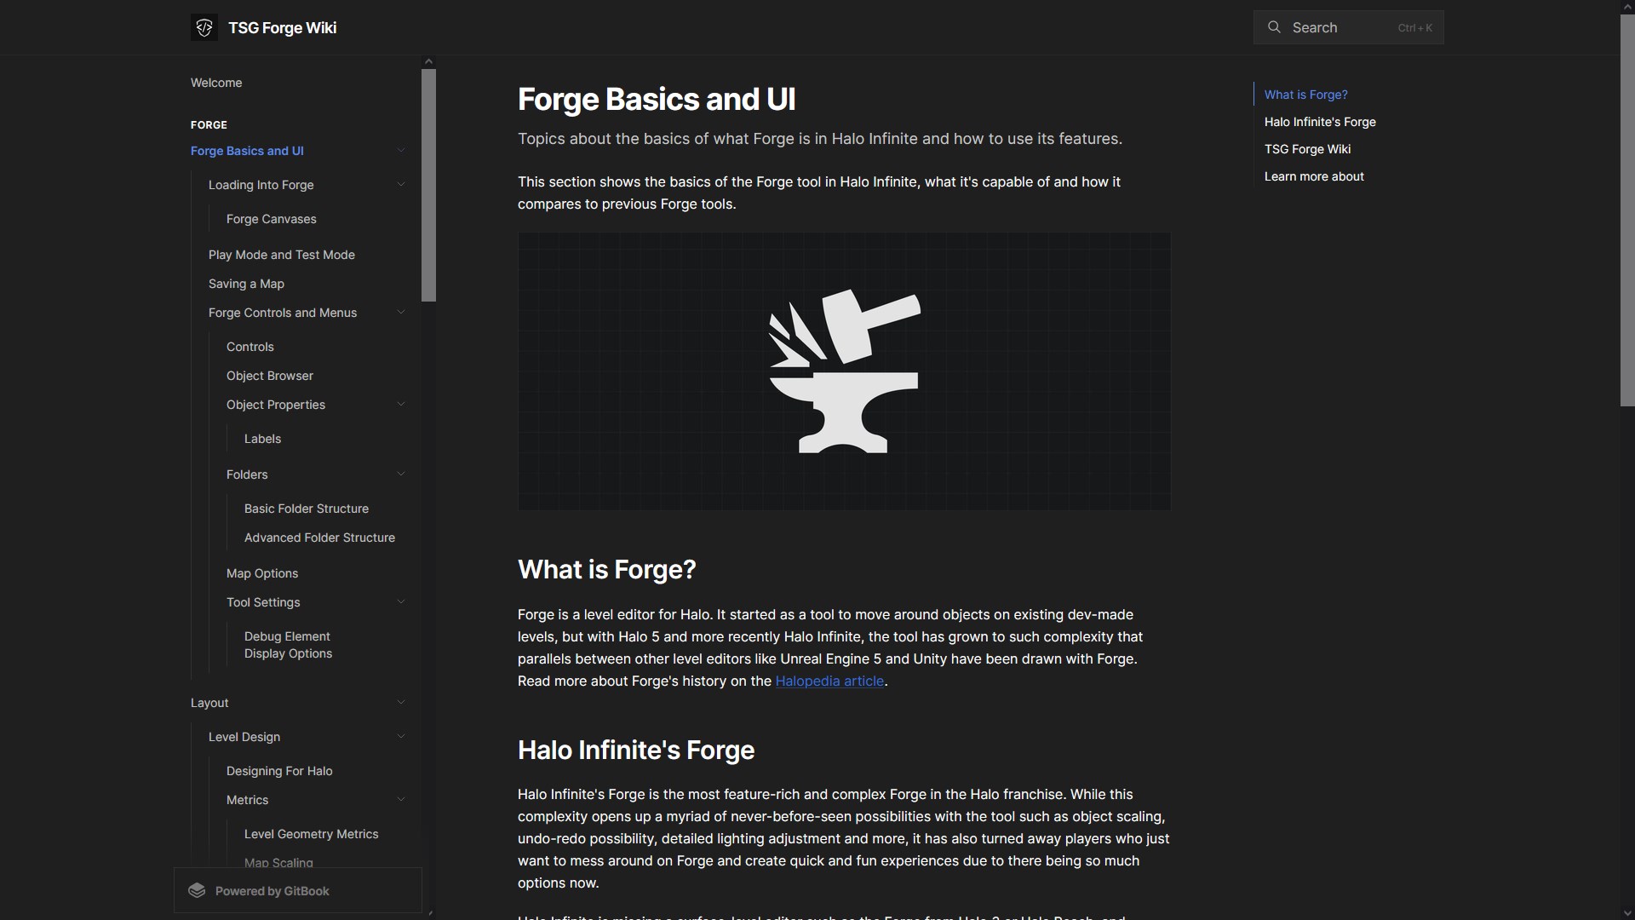Select Debug Element Display Options item
This screenshot has height=920, width=1635.
tap(288, 645)
